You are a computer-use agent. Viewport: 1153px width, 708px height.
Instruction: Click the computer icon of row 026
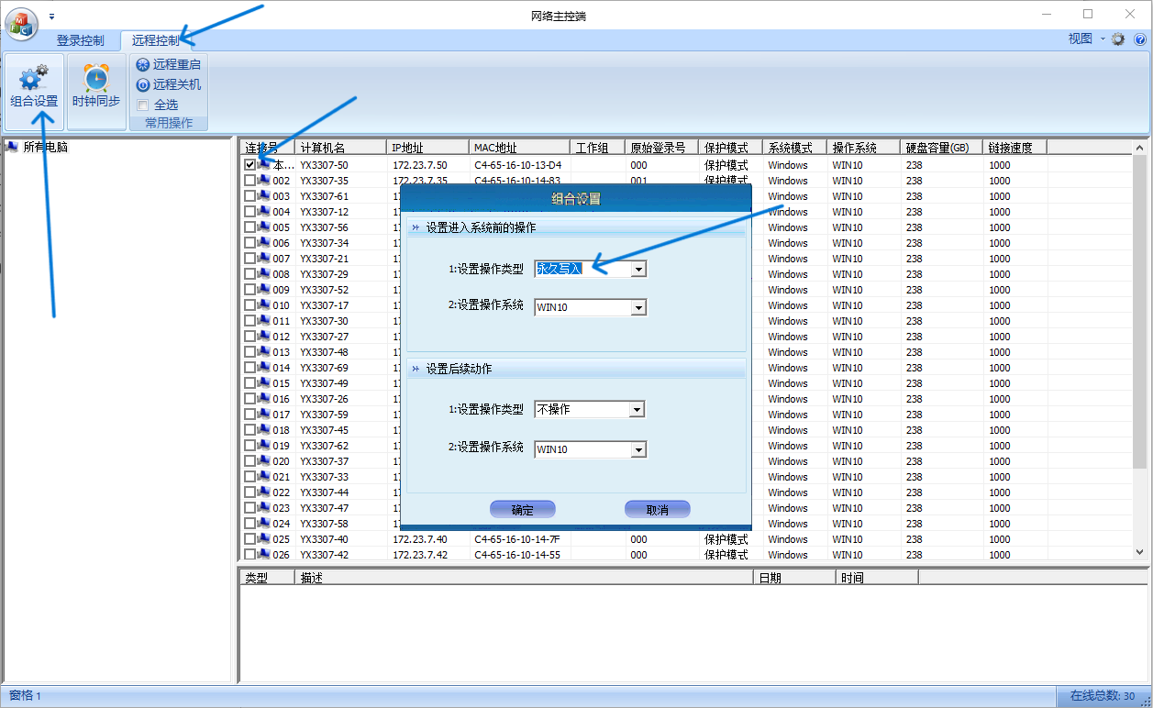click(x=264, y=555)
